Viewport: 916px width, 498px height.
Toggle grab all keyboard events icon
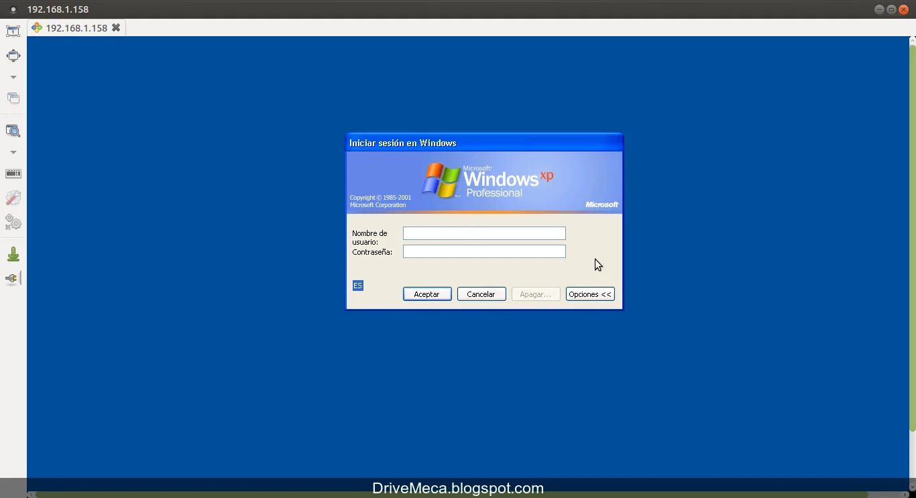13,174
